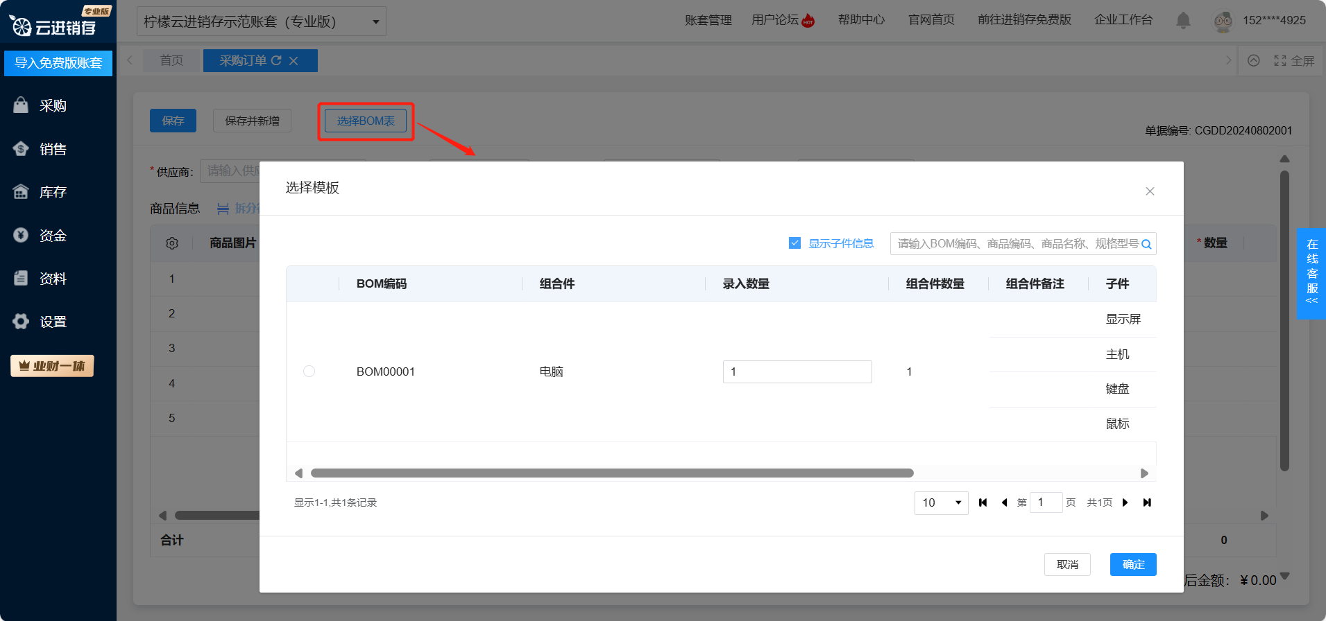Click the 显示屏 sub-item row
This screenshot has width=1326, height=621.
coord(1123,319)
